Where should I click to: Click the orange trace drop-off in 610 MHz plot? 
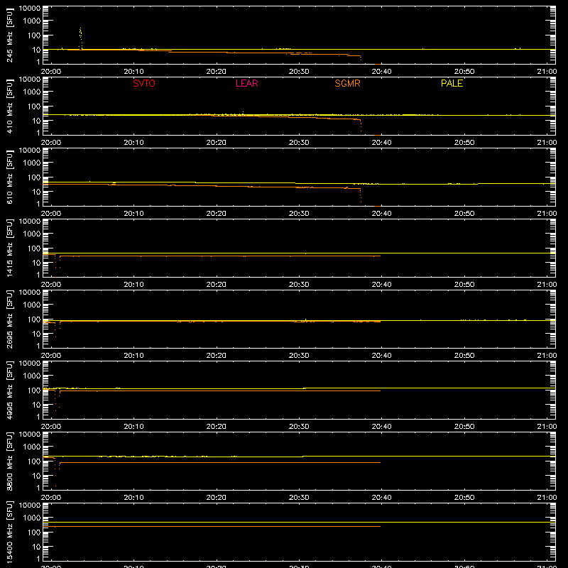361,197
